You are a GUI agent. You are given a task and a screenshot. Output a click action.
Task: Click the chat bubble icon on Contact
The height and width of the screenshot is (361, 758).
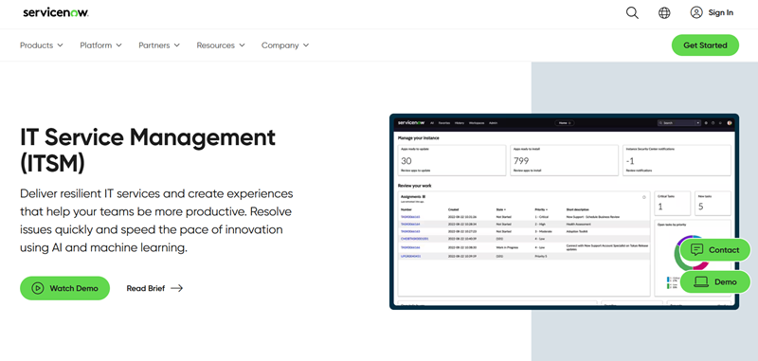(x=696, y=250)
